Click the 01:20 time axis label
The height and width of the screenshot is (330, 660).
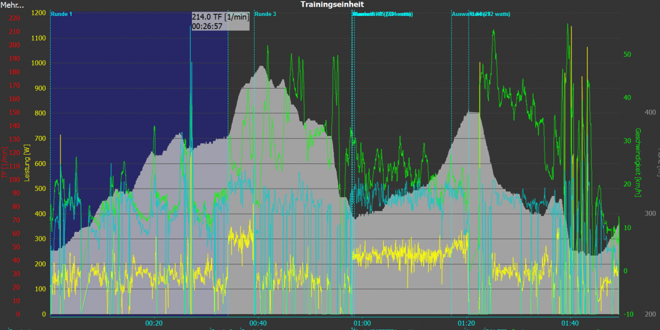466,323
